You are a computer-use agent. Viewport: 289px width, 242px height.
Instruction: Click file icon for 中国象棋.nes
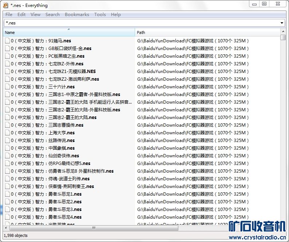(7, 148)
